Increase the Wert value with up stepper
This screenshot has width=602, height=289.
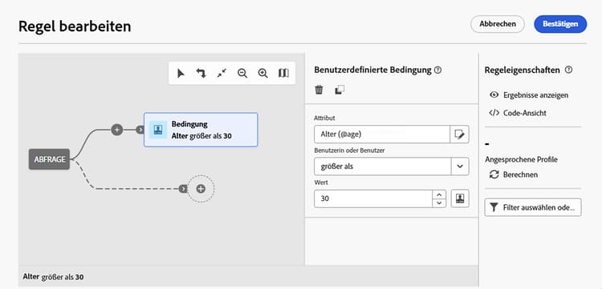tap(439, 194)
